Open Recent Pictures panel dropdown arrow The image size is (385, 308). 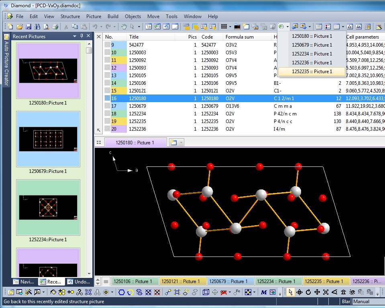click(75, 36)
